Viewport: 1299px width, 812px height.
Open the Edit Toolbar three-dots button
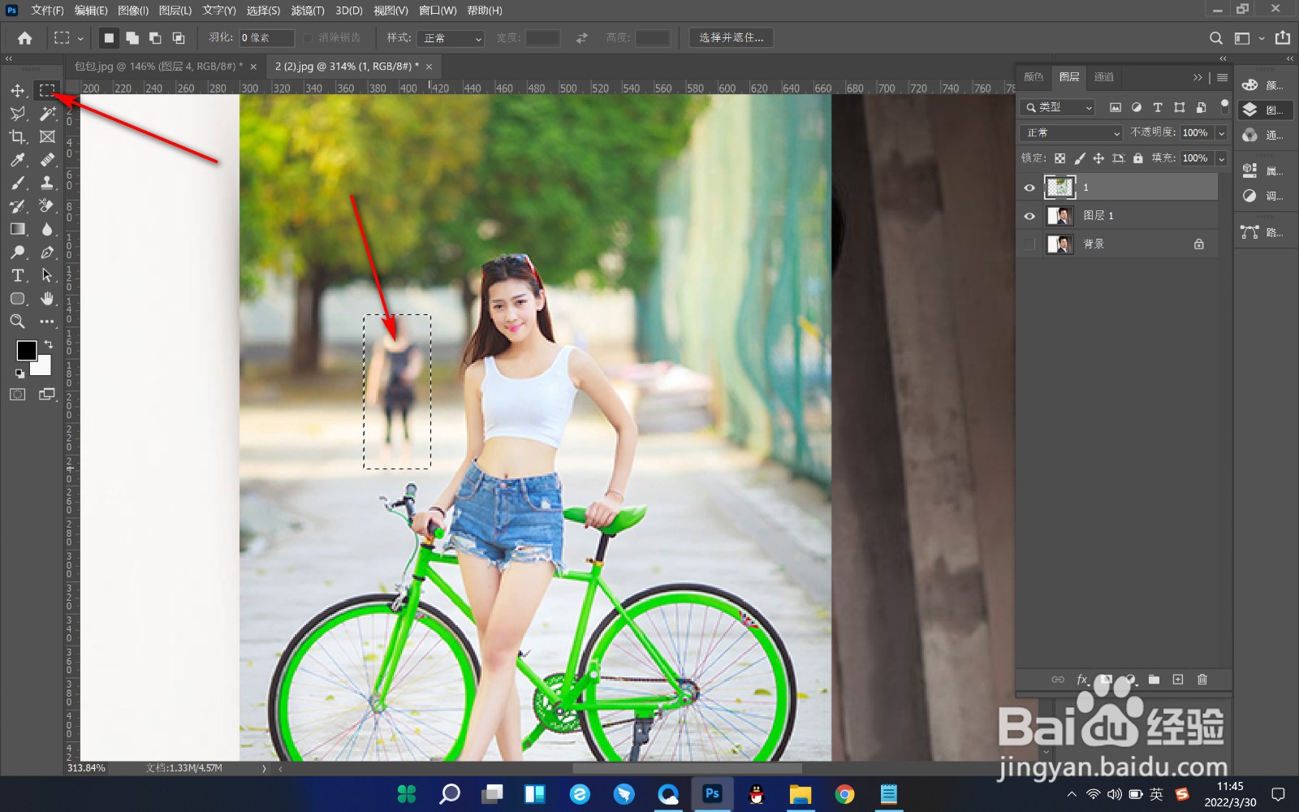(x=47, y=322)
